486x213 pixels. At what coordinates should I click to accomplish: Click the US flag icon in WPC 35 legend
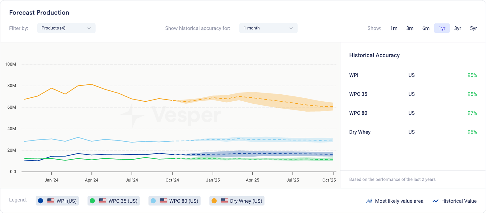point(103,201)
